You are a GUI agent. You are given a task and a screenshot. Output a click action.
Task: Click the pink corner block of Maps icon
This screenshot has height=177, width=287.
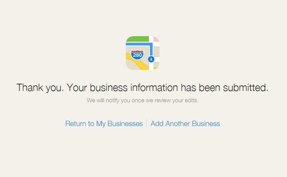(156, 39)
